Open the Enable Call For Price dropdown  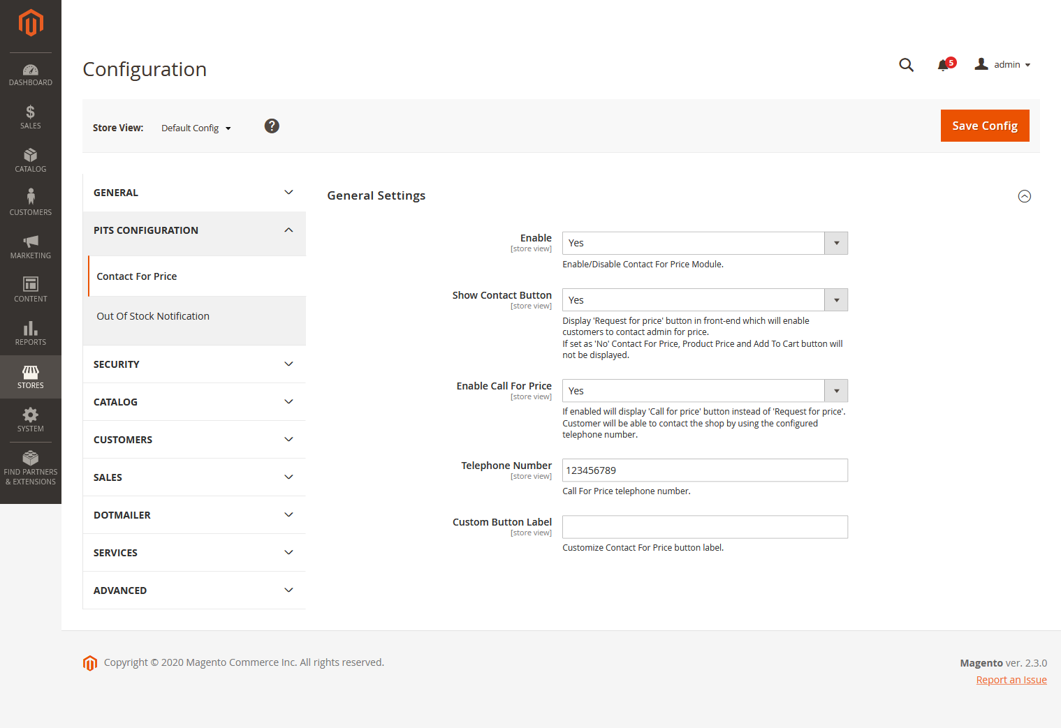click(704, 391)
